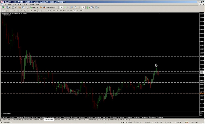Image resolution: width=205 pixels, height=124 pixels.
Task: Select the Text 'A' tool
Action: point(45,10)
